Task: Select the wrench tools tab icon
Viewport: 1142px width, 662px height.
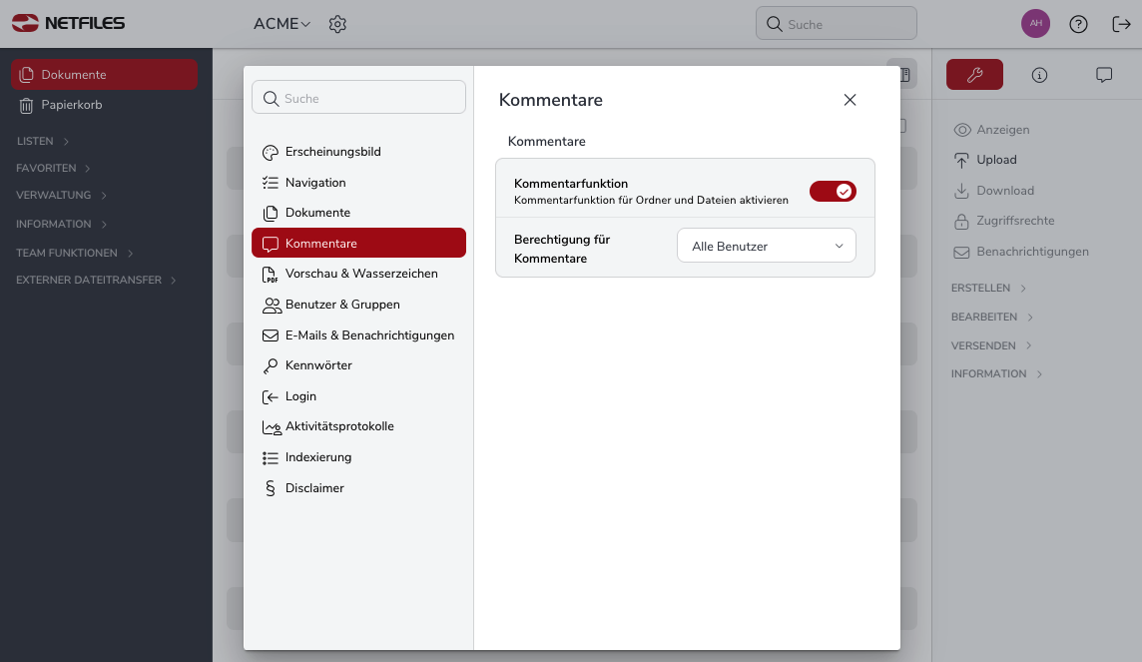Action: (974, 74)
